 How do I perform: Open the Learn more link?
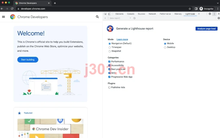[x=122, y=39]
